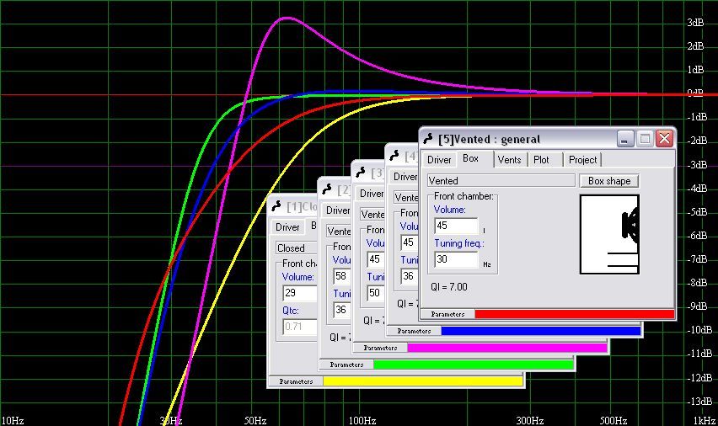
Task: Click the magenta color bar in window [3]
Action: 507,348
